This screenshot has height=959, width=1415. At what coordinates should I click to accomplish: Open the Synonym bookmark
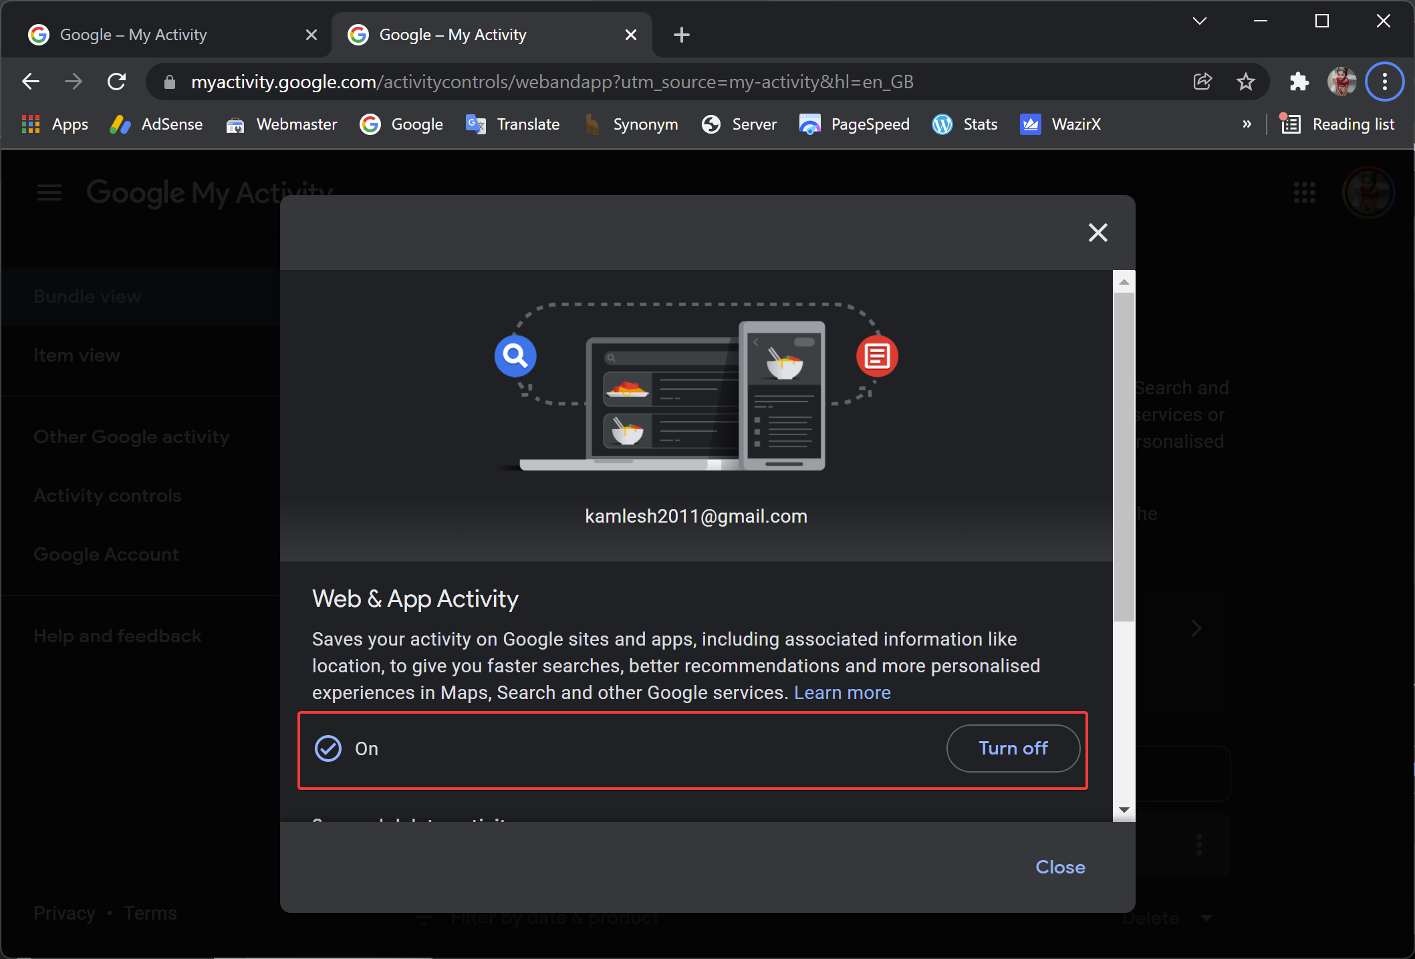coord(631,124)
